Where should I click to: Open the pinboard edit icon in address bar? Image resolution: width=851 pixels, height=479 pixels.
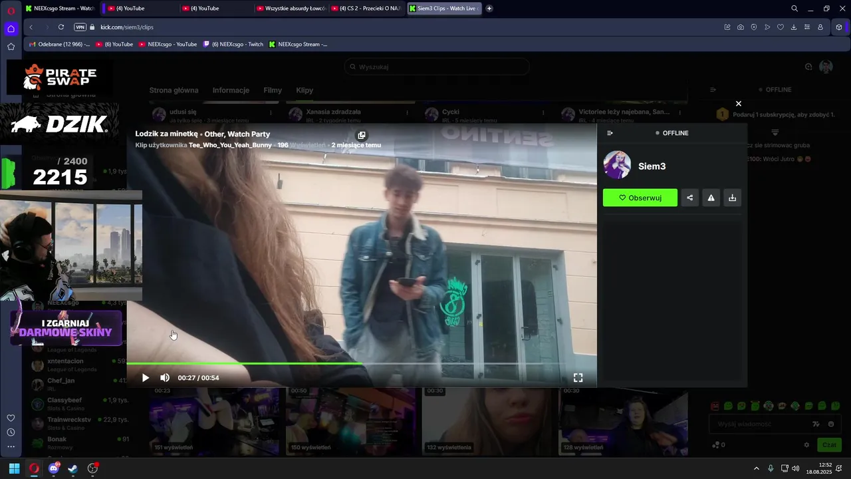[727, 27]
